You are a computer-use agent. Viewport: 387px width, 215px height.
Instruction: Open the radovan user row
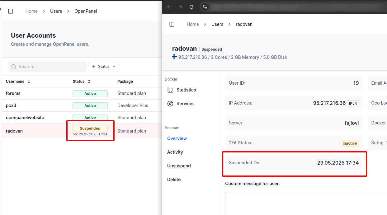[82, 131]
